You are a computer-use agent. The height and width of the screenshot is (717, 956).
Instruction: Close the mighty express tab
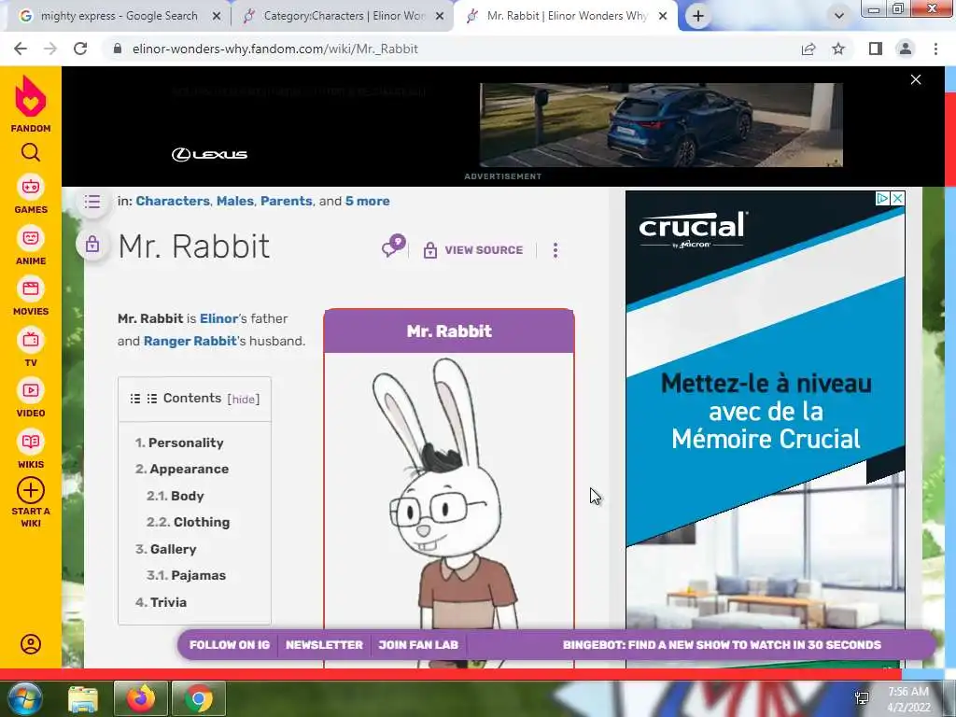click(x=217, y=17)
